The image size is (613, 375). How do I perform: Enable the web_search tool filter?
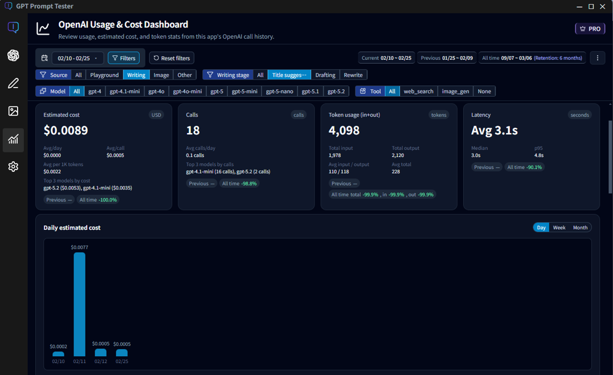pos(418,91)
